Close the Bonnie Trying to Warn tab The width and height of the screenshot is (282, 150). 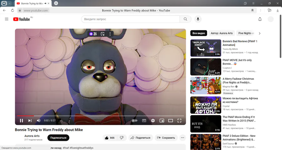(x=48, y=3)
